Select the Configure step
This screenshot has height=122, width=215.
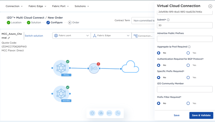(55, 23)
